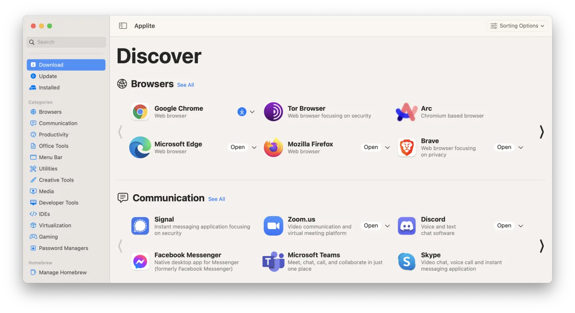Download Google Chrome via the download icon
The width and height of the screenshot is (575, 313).
pyautogui.click(x=242, y=111)
